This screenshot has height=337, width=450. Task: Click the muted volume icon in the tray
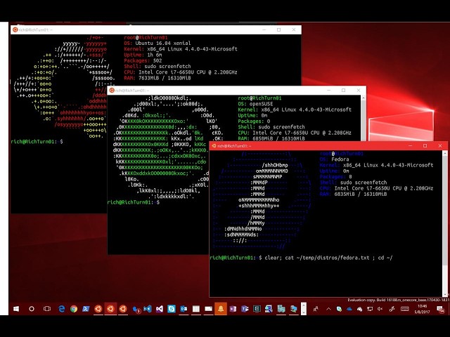[x=380, y=309]
